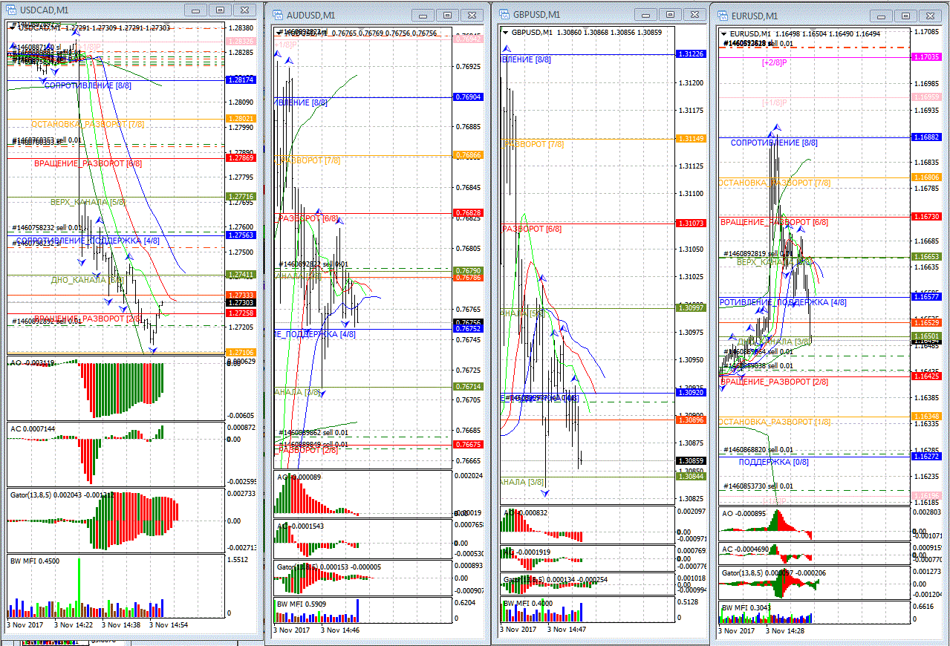
Task: Click the BW MFI 0.5909 indicator label
Action: (x=302, y=604)
